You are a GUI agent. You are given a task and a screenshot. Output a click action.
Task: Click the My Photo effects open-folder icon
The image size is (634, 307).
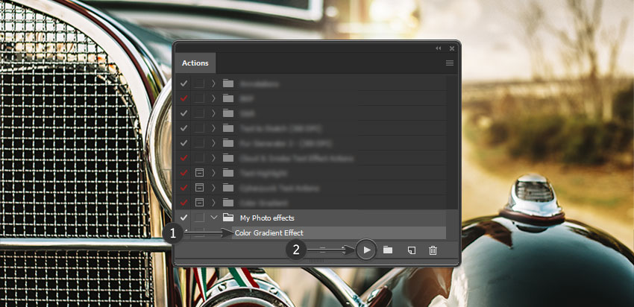click(228, 218)
